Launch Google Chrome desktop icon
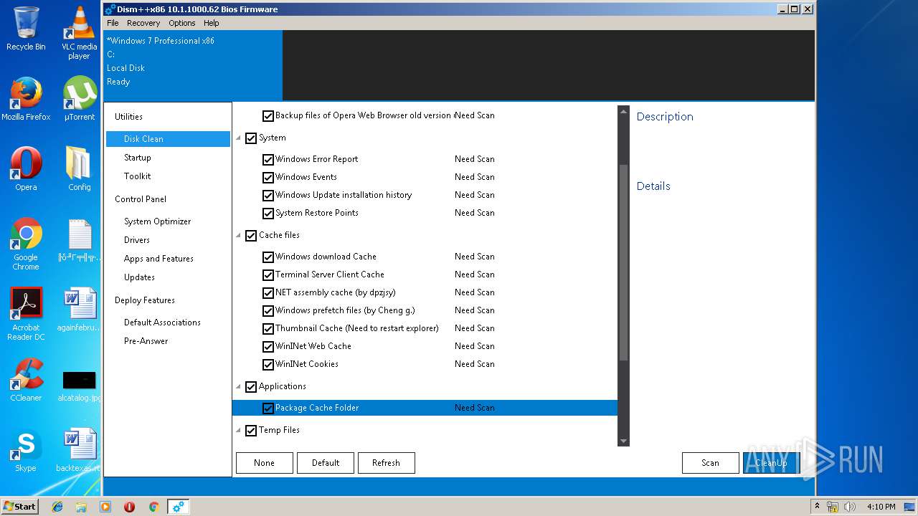Viewport: 918px width, 516px height. click(26, 244)
